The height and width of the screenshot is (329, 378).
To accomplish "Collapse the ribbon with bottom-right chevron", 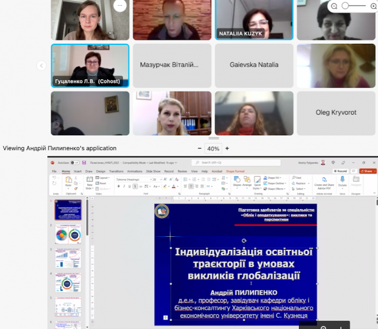I will [374, 193].
